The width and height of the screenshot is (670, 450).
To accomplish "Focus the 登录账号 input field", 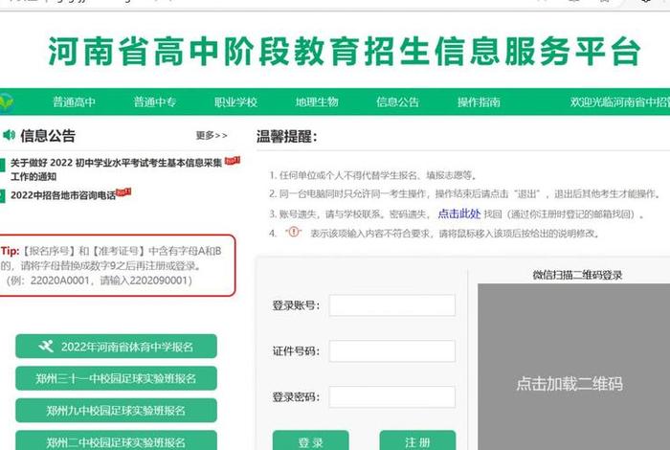I will pos(391,305).
